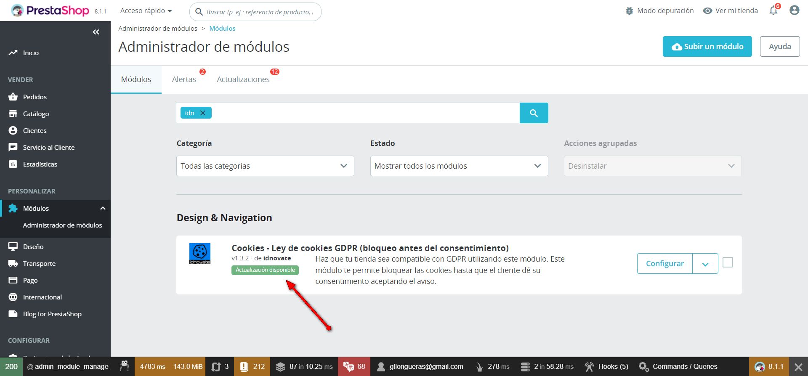Screen dimensions: 808x376
Task: Click the Estadísticas chart icon
Action: pyautogui.click(x=13, y=164)
